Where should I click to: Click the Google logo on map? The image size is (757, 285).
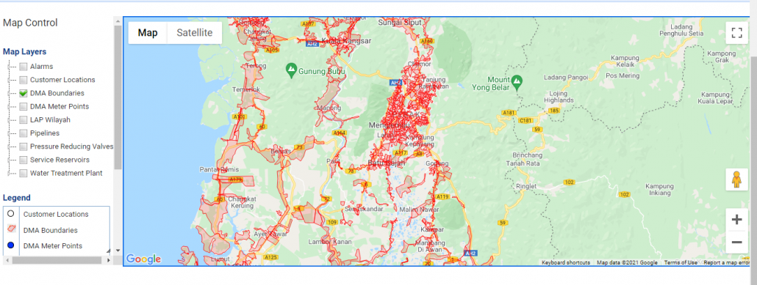click(143, 259)
